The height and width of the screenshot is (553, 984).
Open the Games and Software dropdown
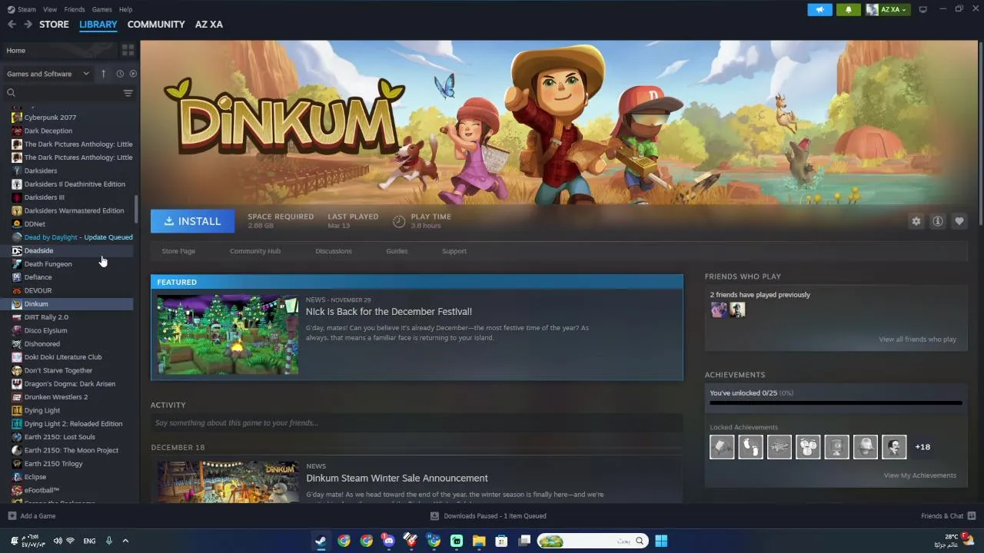click(x=48, y=74)
